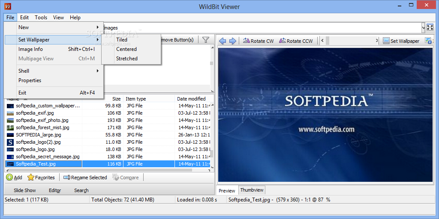This screenshot has height=219, width=439.
Task: Select softpedia_logo.jpg file
Action: [108, 149]
